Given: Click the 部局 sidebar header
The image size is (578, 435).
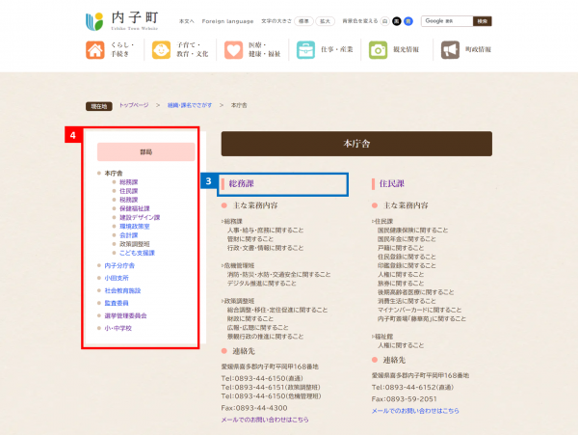Looking at the screenshot, I should point(146,151).
